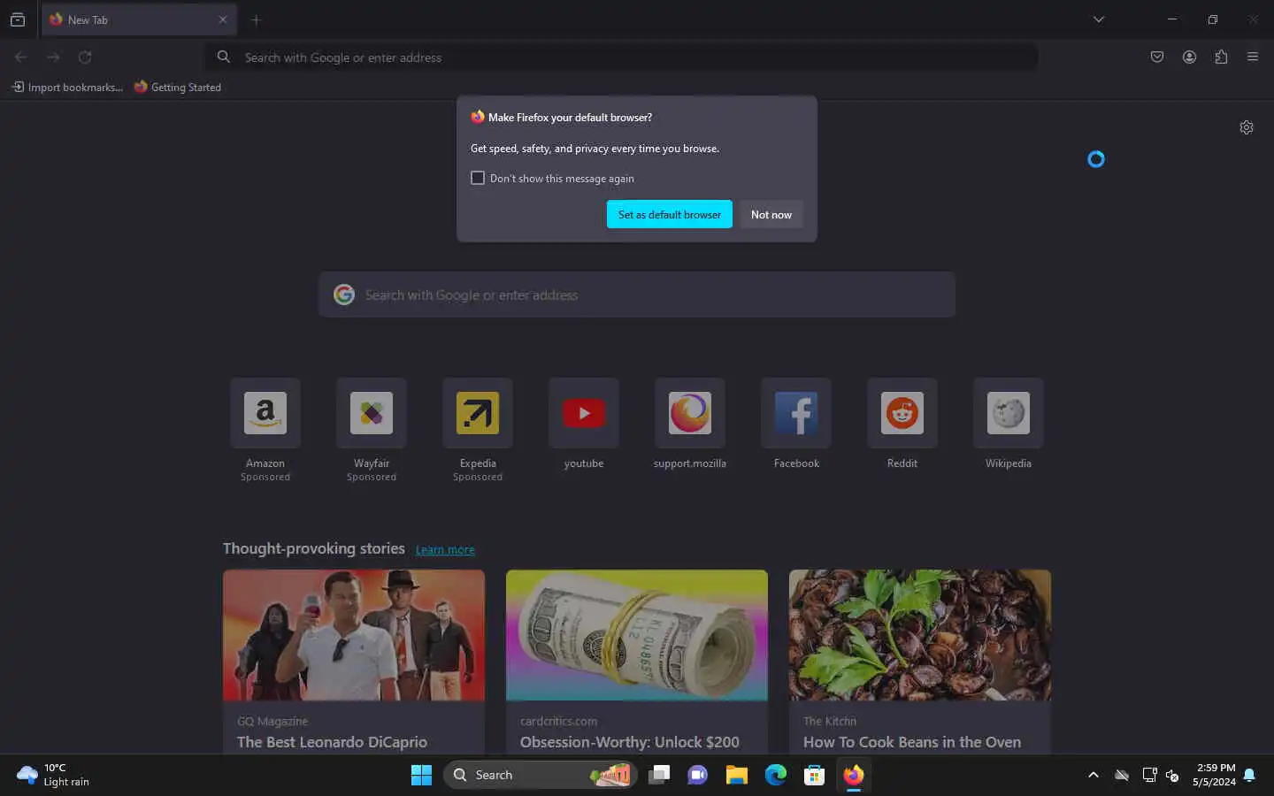Open Microsoft Store on taskbar
This screenshot has height=796, width=1274.
815,775
